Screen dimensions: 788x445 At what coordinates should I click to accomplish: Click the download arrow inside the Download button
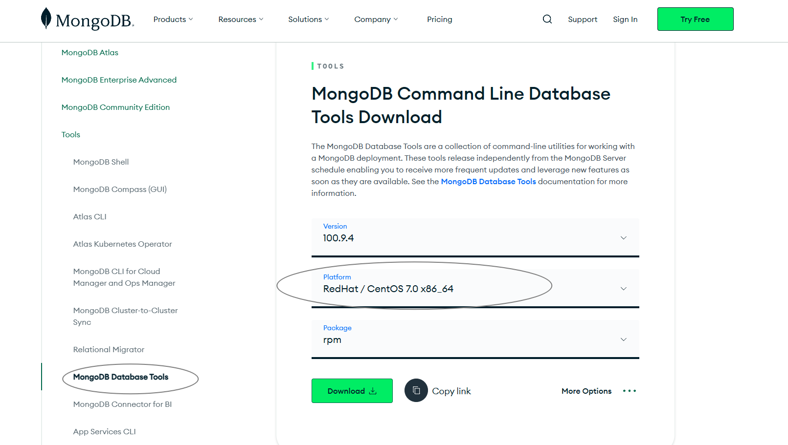[373, 391]
